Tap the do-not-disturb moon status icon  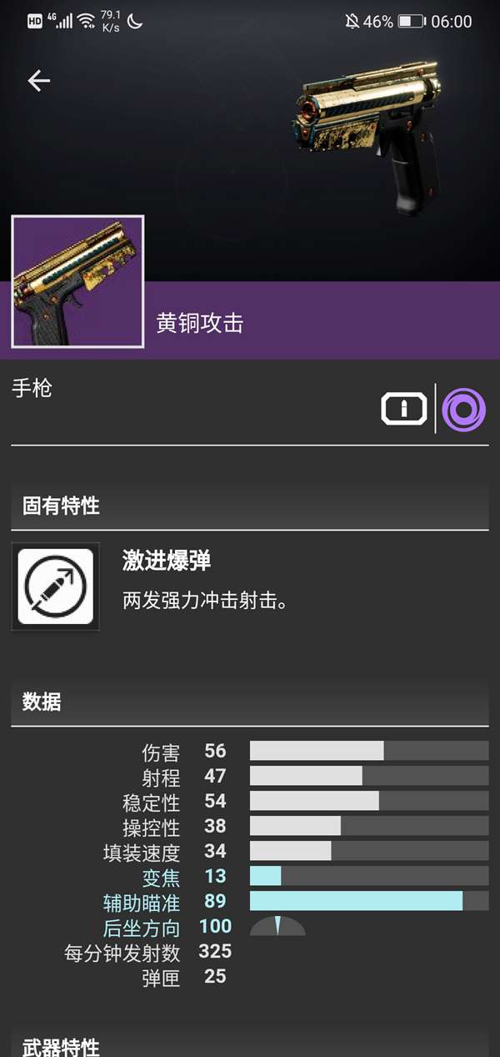point(134,22)
